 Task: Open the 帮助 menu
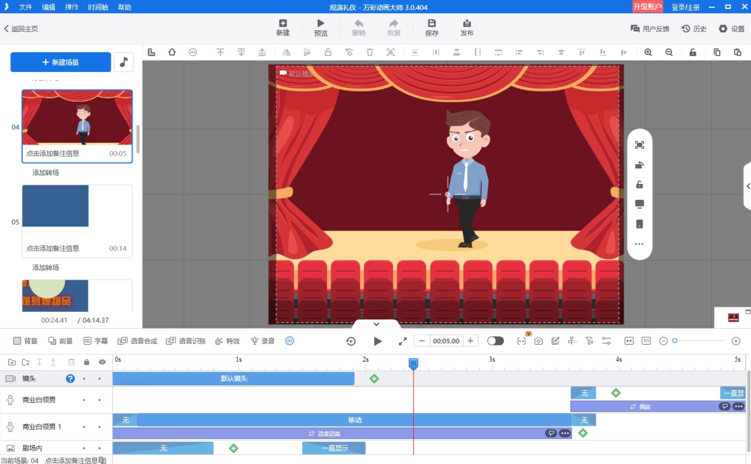124,7
